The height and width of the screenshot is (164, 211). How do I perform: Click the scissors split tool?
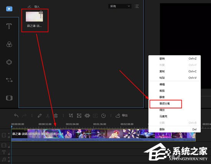(48, 116)
